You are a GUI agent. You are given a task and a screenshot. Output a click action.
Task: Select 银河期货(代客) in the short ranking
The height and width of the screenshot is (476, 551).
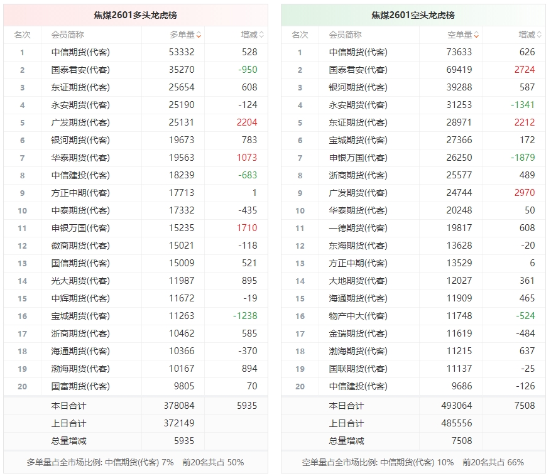[x=358, y=87]
